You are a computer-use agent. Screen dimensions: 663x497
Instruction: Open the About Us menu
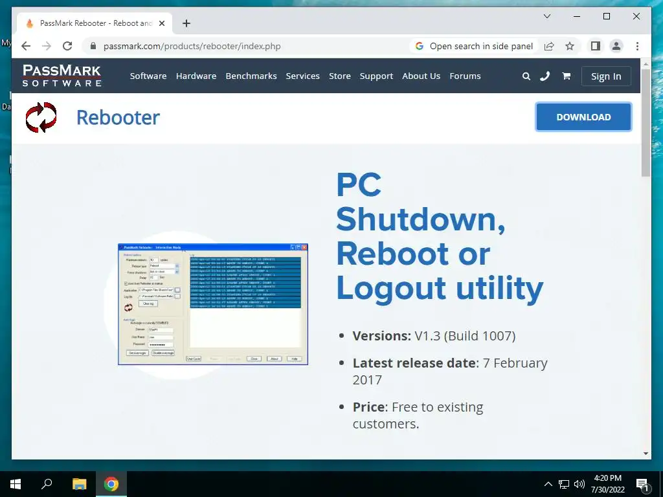(x=421, y=76)
